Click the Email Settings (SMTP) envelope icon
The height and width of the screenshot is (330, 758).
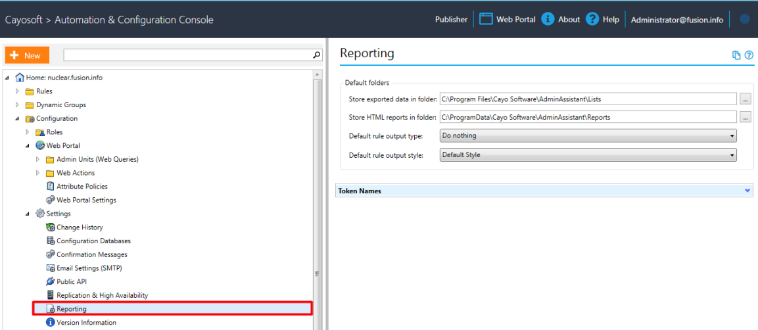(x=50, y=268)
